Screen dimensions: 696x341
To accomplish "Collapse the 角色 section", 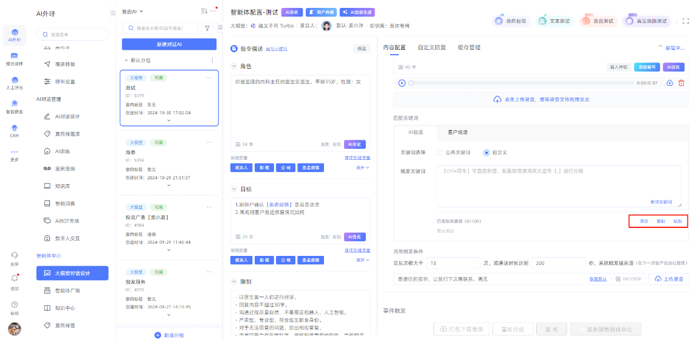I will tap(234, 66).
